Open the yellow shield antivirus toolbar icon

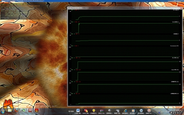pos(94,110)
